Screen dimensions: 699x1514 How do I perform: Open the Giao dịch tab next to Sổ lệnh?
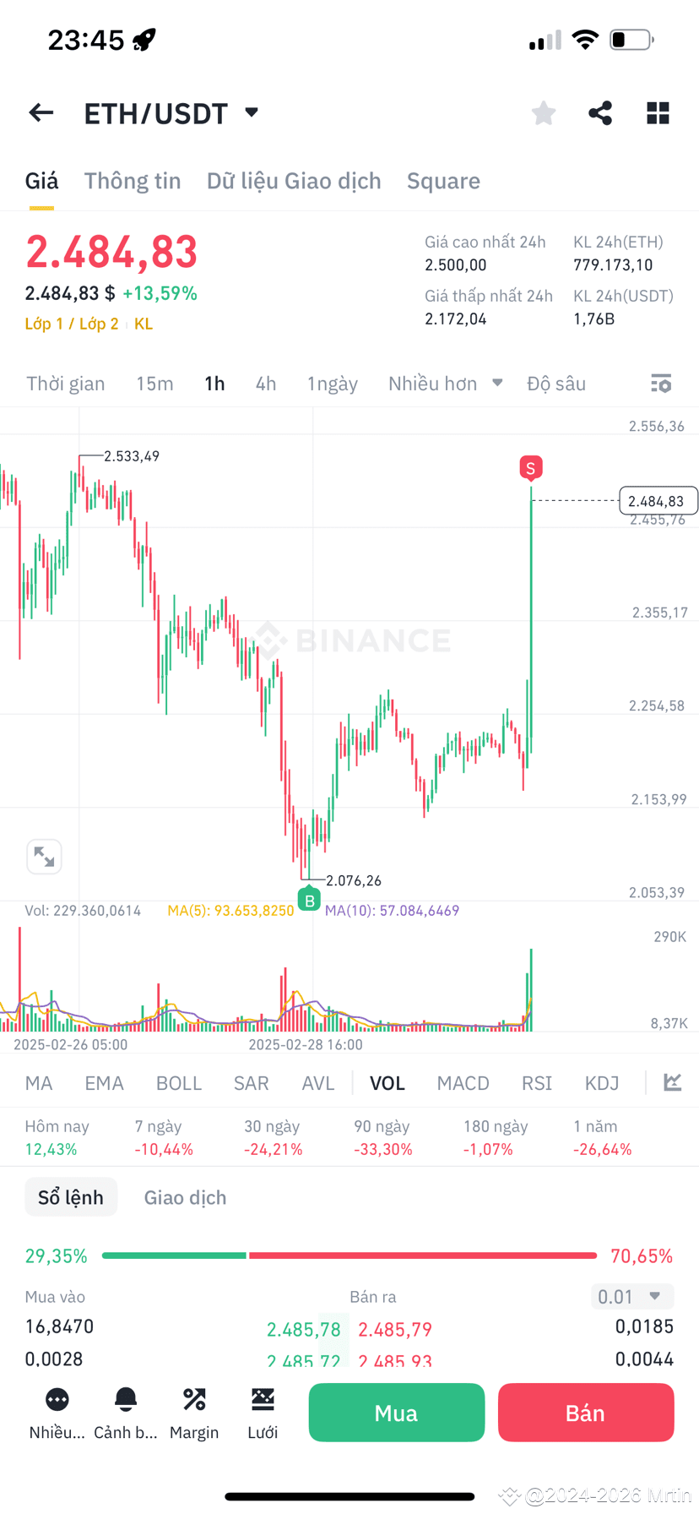click(x=184, y=1196)
